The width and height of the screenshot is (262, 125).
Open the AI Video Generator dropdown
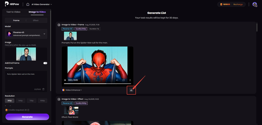[x=42, y=4]
